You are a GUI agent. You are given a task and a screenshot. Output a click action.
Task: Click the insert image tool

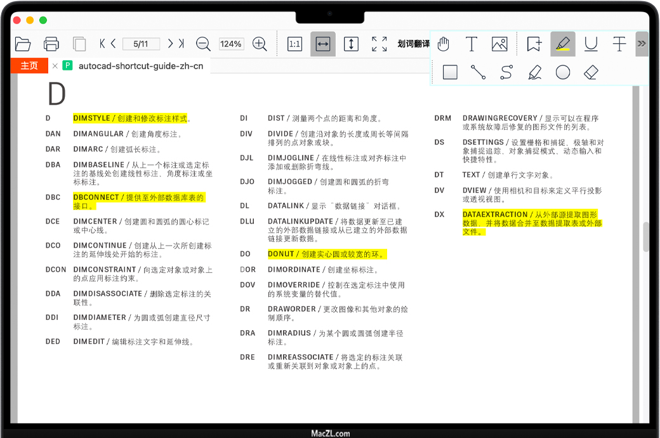click(x=499, y=44)
